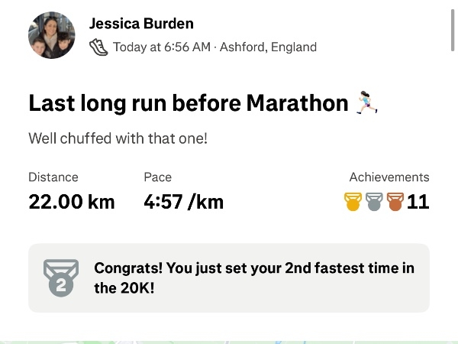Click the 2nd place medal icon in banner
Image resolution: width=458 pixels, height=344 pixels.
tap(61, 278)
